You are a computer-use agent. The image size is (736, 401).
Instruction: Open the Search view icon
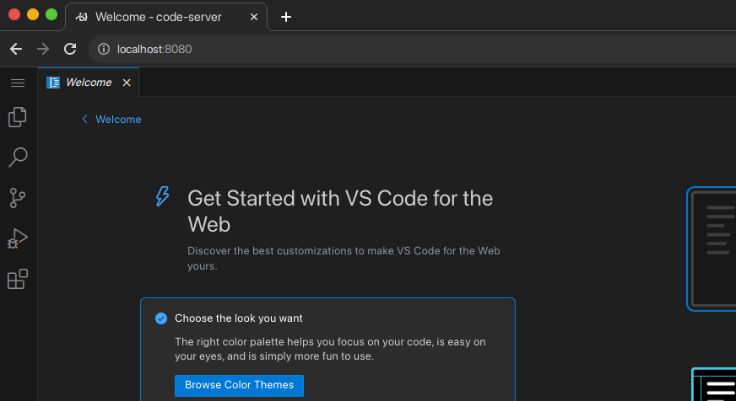click(x=18, y=158)
